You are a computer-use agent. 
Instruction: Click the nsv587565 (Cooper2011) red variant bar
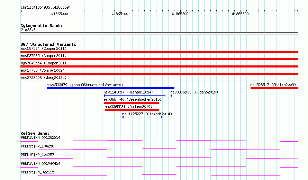159,59
